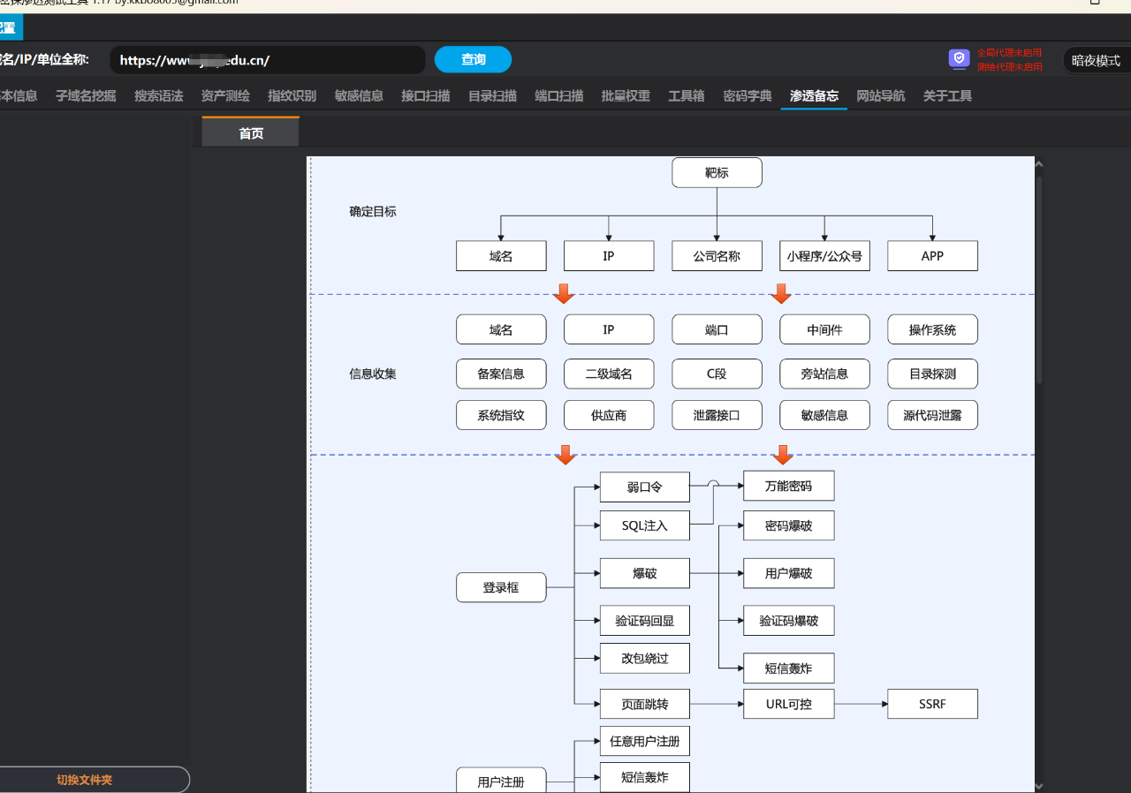
Task: Click the 靶标 node in the flowchart
Action: (717, 173)
